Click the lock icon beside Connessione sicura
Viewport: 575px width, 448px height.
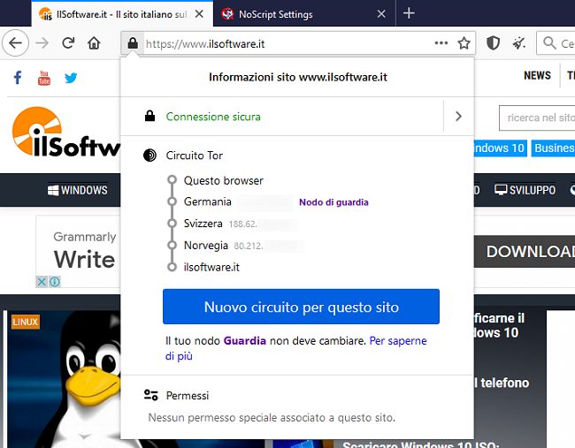[x=149, y=116]
